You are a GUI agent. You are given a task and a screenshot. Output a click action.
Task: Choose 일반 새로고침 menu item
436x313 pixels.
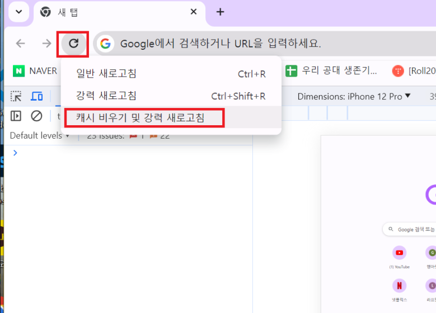(171, 74)
